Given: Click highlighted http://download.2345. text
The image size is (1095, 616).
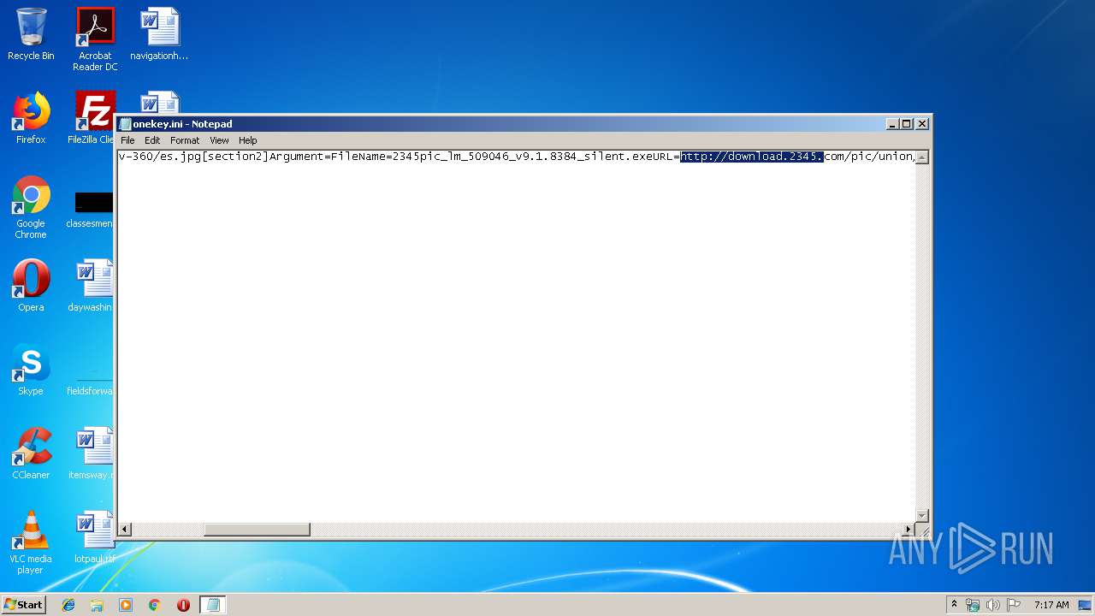Looking at the screenshot, I should click(752, 157).
